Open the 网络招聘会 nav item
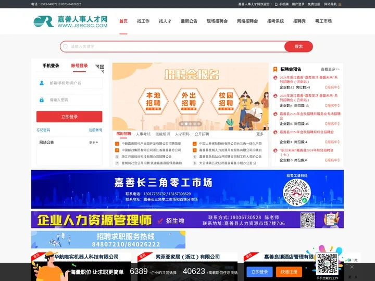This screenshot has height=281, width=375. [x=247, y=21]
